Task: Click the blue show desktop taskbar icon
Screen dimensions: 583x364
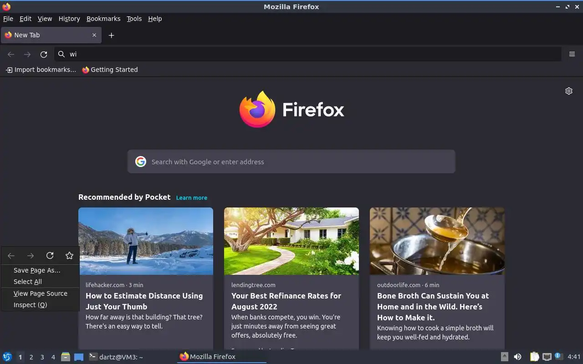Action: 79,357
